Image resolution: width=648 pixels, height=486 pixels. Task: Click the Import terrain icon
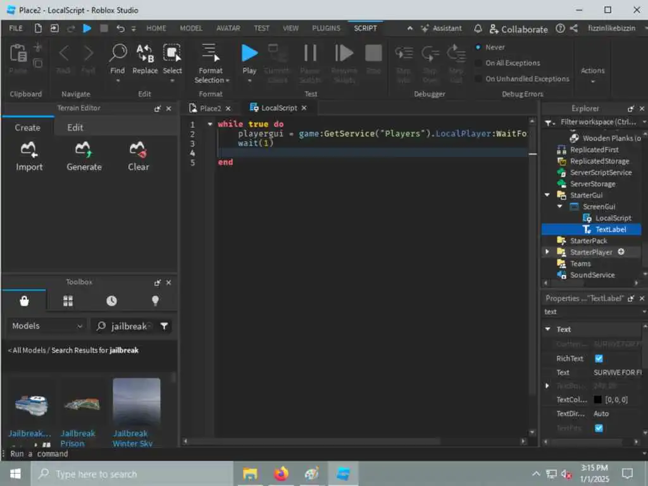coord(29,149)
